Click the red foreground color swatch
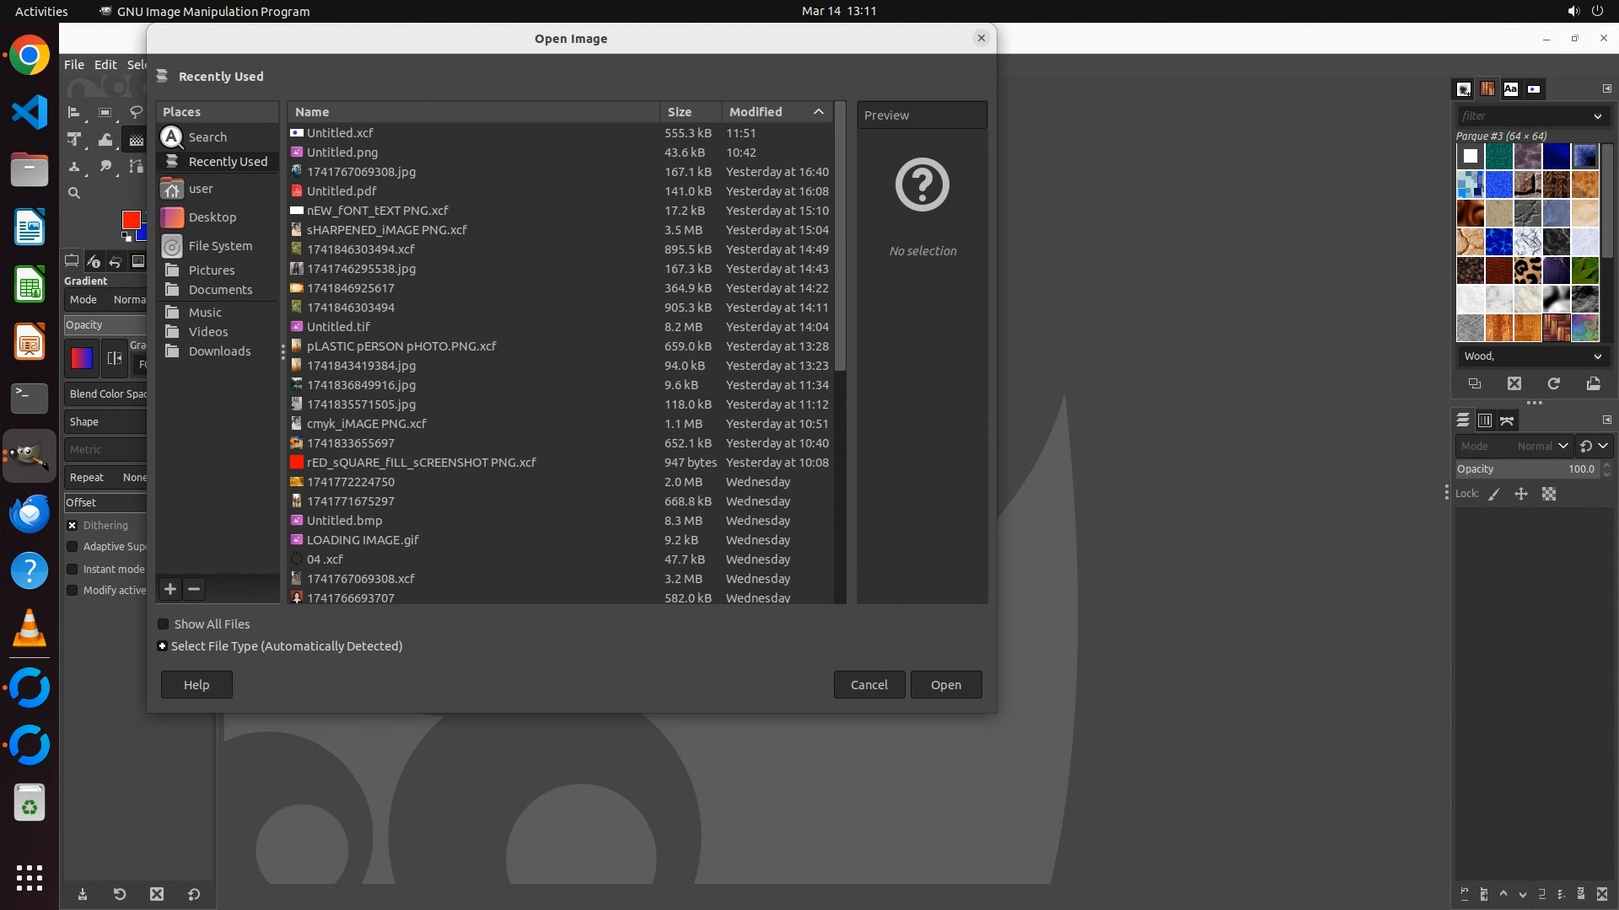This screenshot has height=910, width=1619. (x=131, y=219)
